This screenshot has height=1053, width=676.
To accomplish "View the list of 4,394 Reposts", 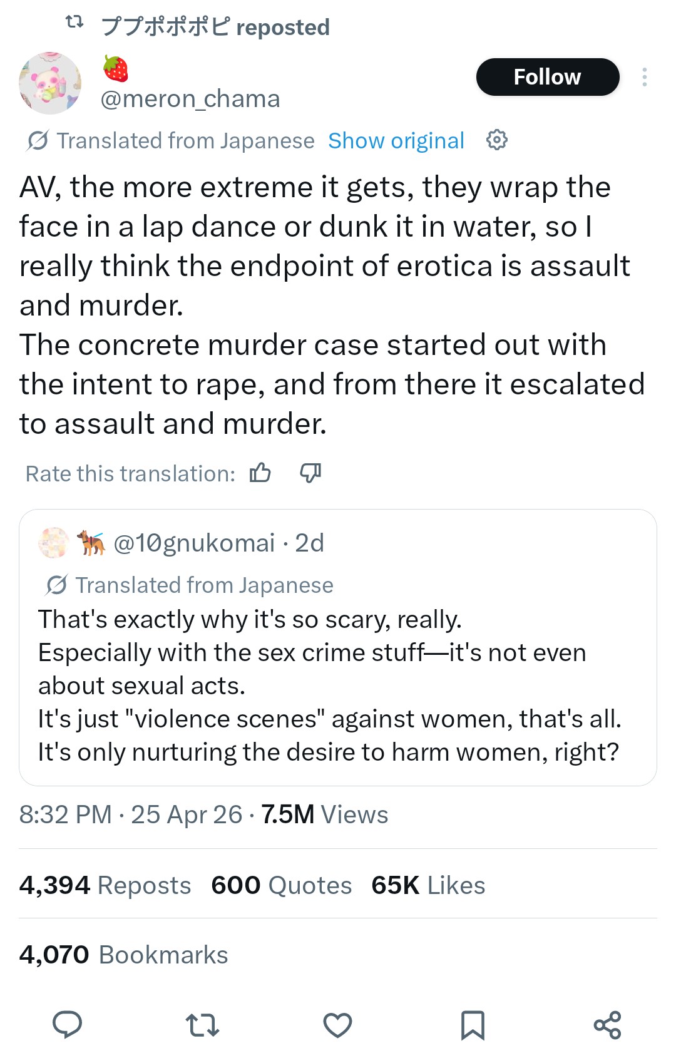I will 105,885.
